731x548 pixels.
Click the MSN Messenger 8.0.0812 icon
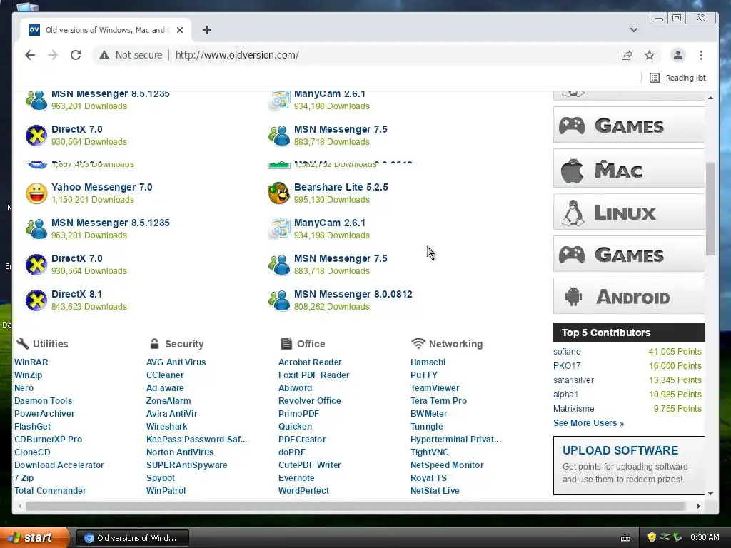[279, 300]
